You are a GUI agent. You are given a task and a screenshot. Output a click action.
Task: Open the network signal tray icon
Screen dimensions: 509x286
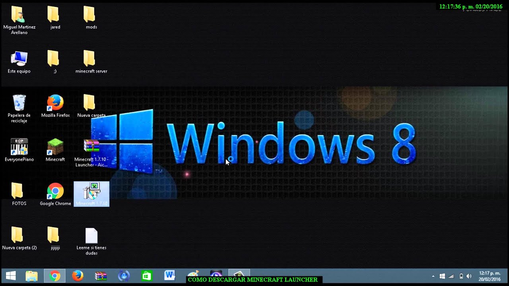pos(451,276)
